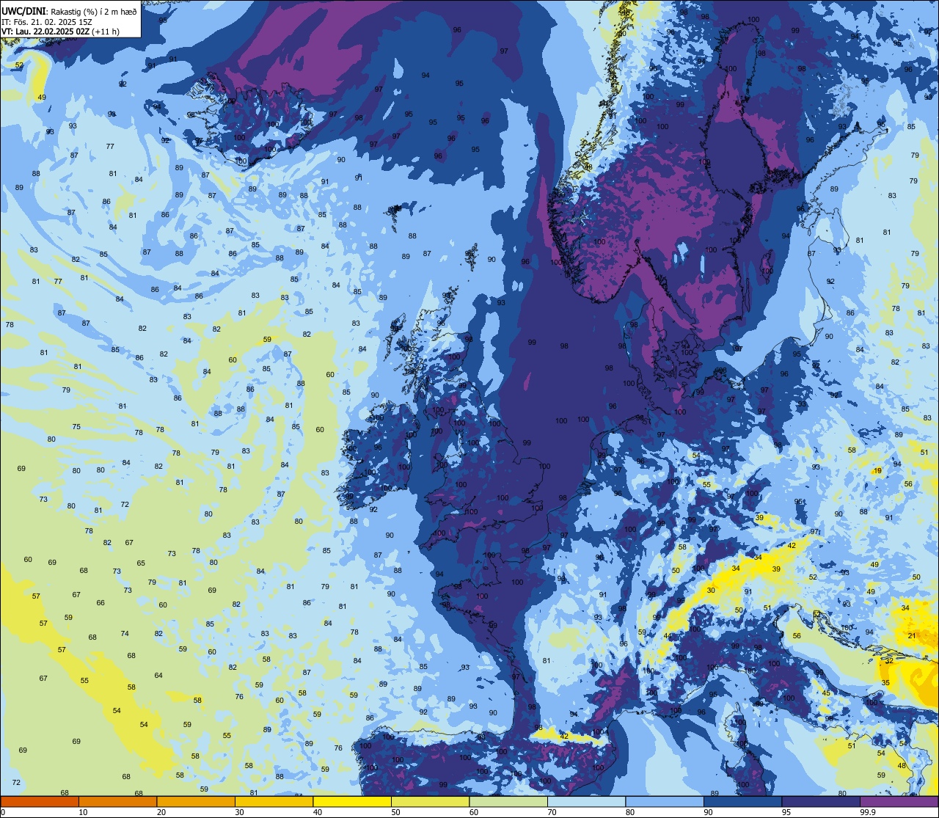The height and width of the screenshot is (818, 939).
Task: Click the 90–95 dark blue legend swatch
Action: point(742,801)
